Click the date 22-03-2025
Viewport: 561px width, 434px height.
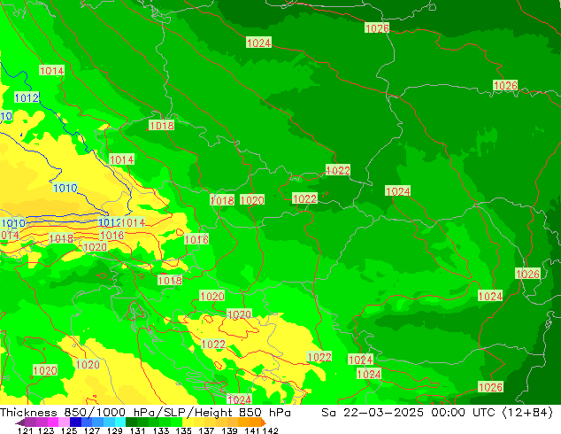coord(383,413)
